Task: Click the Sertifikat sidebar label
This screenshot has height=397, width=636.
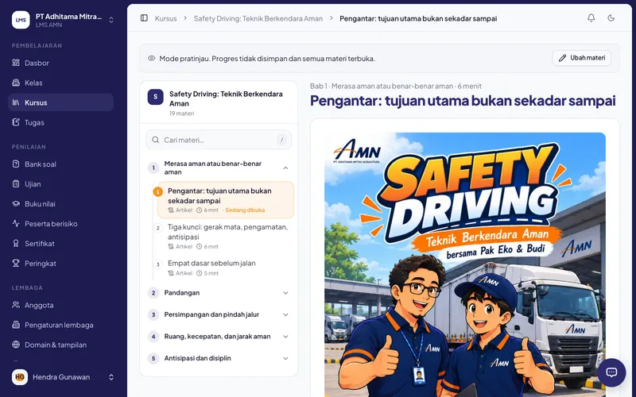Action: pos(39,244)
